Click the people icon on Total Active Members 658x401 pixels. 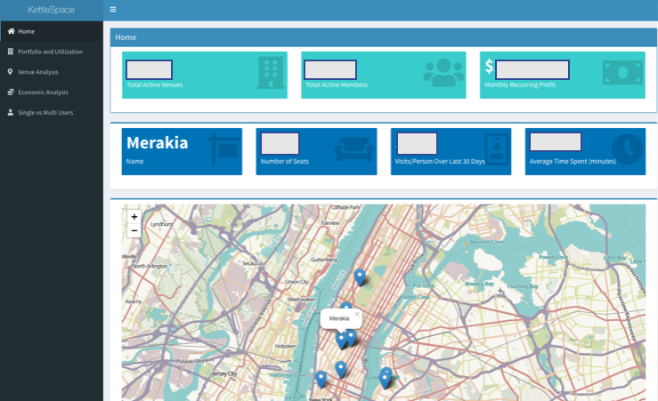tap(443, 73)
